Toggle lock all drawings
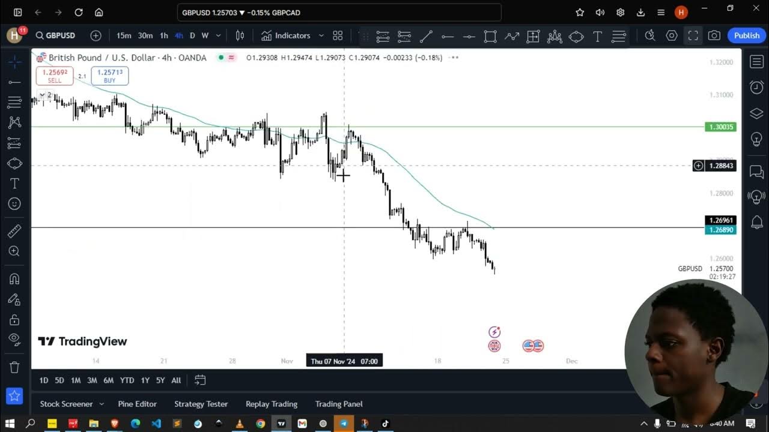The width and height of the screenshot is (769, 432). [14, 320]
